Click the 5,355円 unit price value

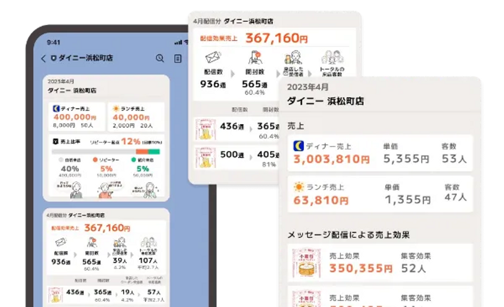click(x=406, y=159)
